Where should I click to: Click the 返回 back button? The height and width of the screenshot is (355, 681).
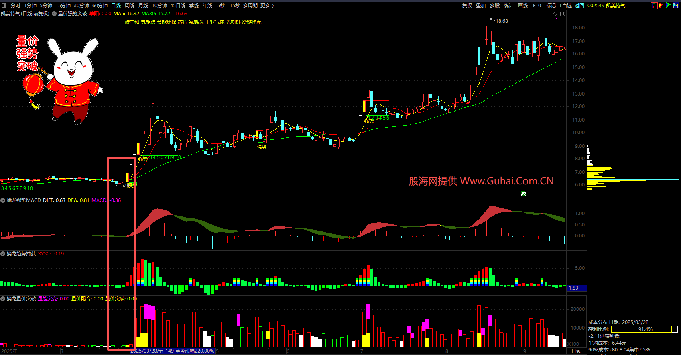[579, 5]
